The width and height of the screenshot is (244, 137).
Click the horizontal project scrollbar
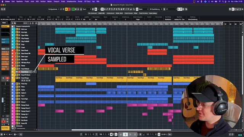[121, 130]
